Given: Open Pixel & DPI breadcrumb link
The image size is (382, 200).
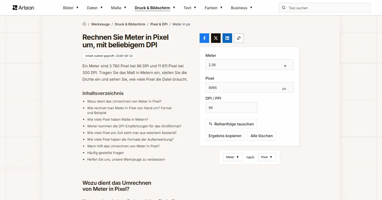Looking at the screenshot, I should click(159, 24).
